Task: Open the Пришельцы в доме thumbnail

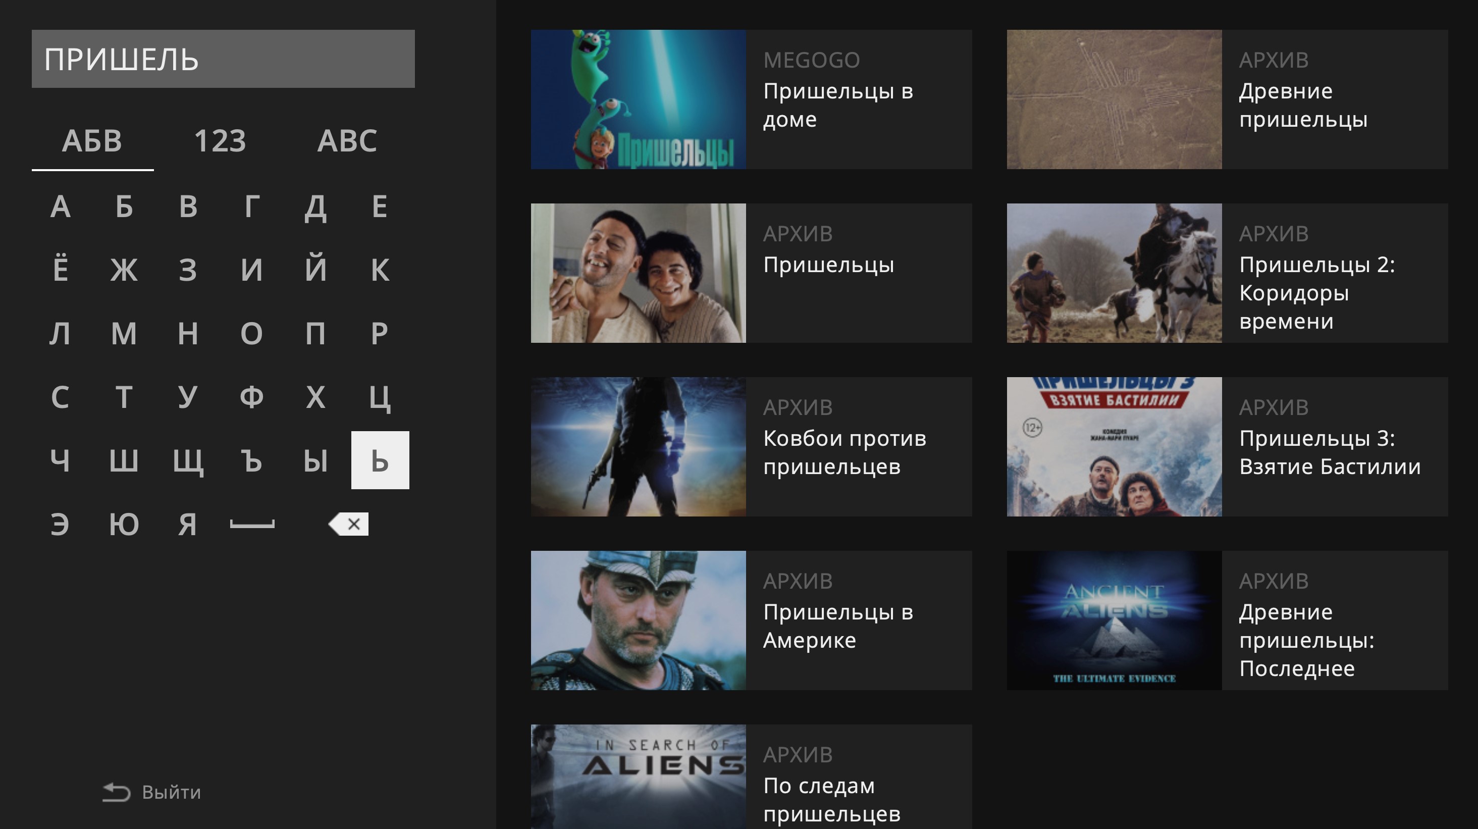Action: 638,99
